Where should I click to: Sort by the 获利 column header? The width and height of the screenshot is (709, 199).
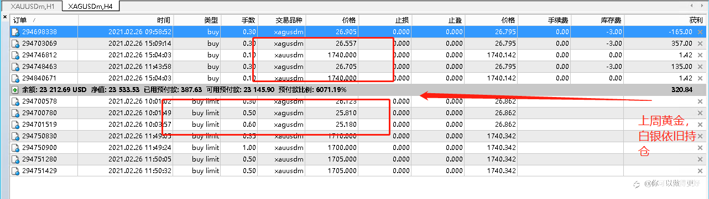pos(665,20)
